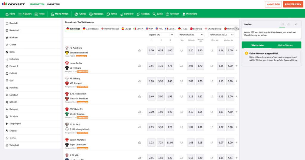
Task: Open the Langlauf sidebar entry
Action: click(x=32, y=95)
